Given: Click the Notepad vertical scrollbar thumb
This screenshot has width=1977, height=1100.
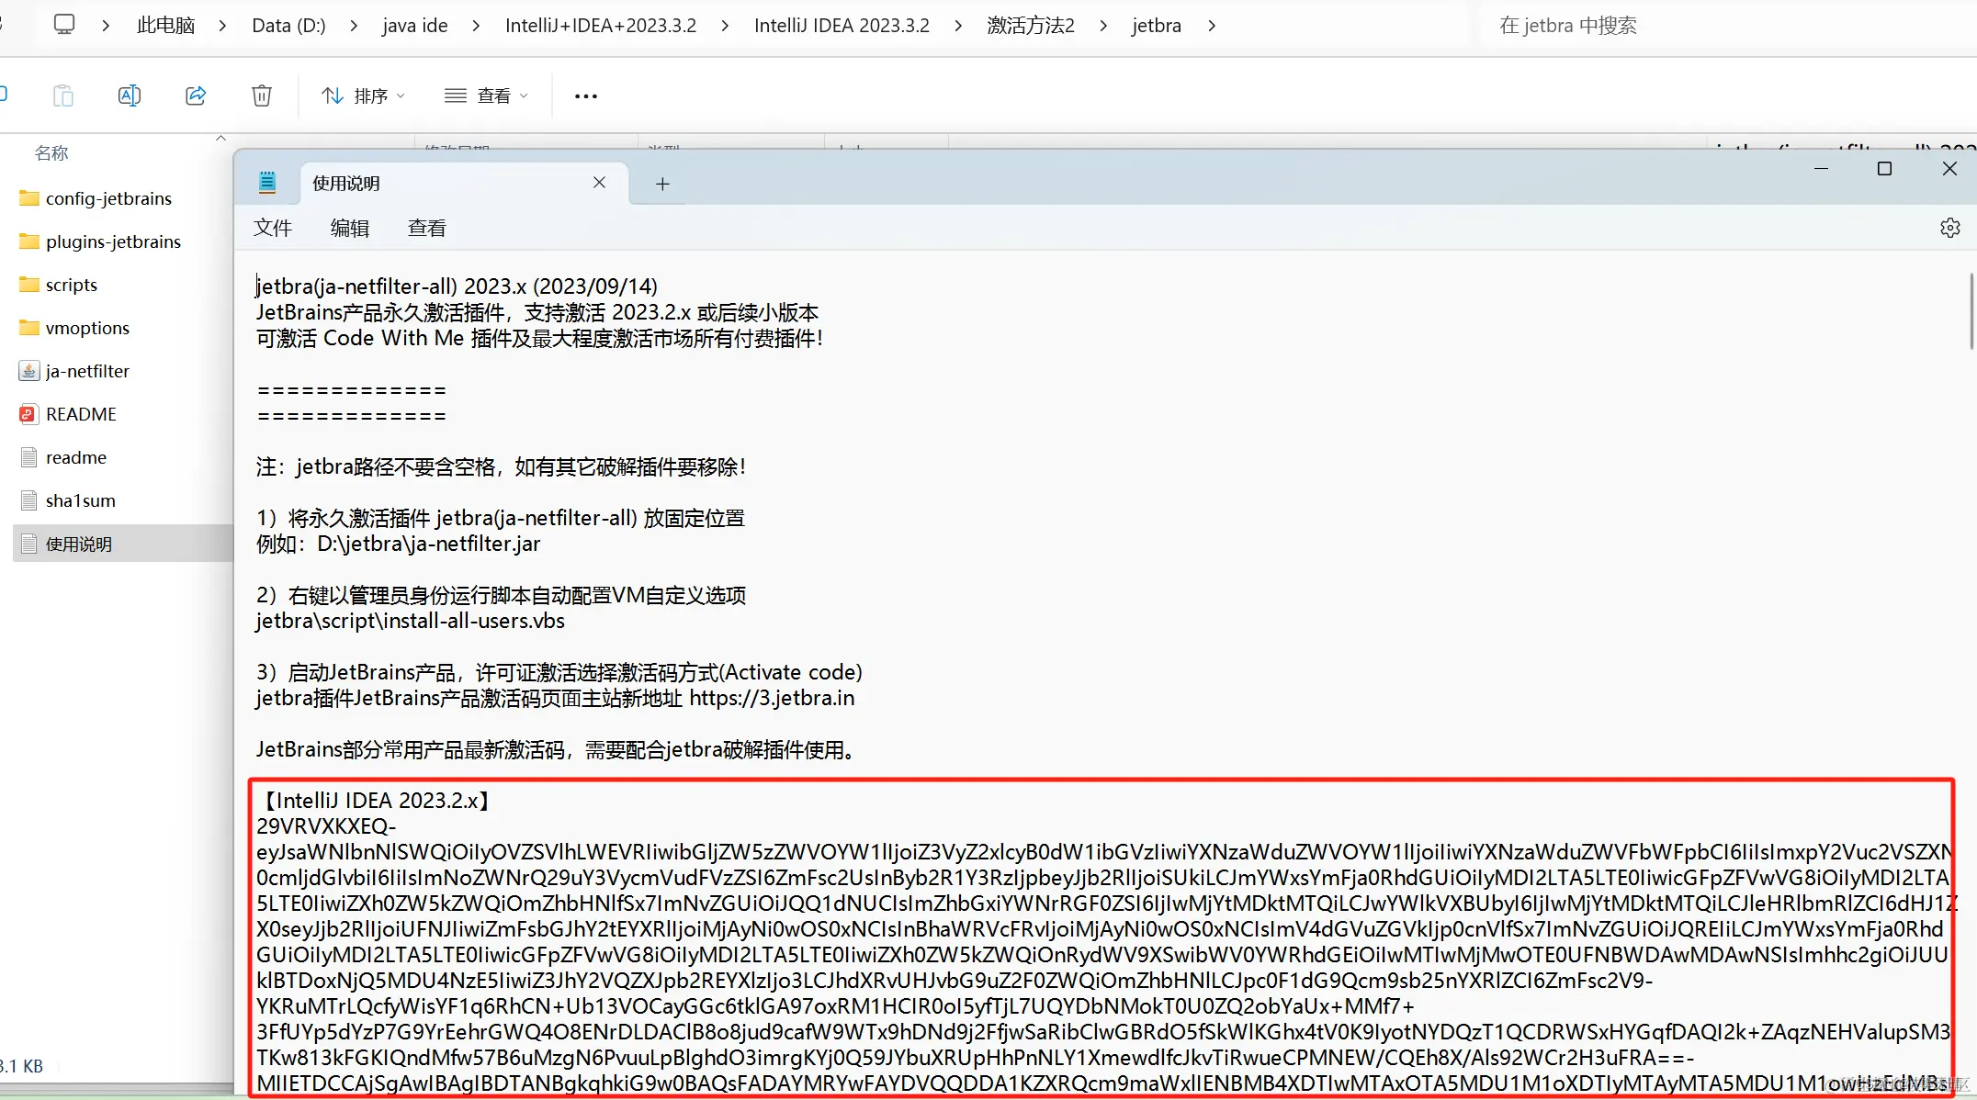Looking at the screenshot, I should pos(1971,310).
